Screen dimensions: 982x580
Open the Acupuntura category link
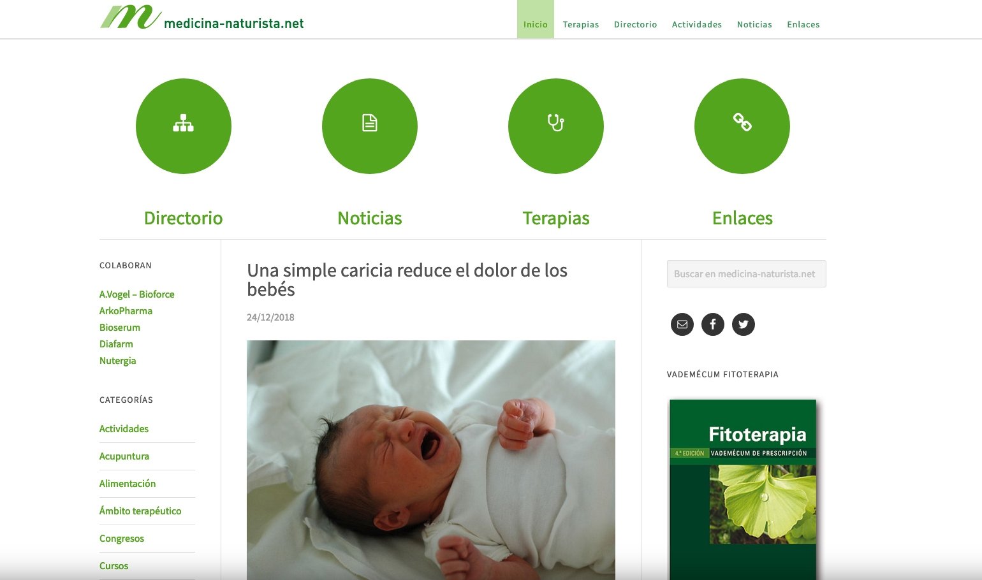pos(124,456)
